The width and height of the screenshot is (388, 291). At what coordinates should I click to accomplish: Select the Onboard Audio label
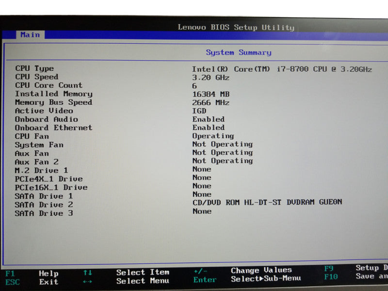(x=47, y=119)
